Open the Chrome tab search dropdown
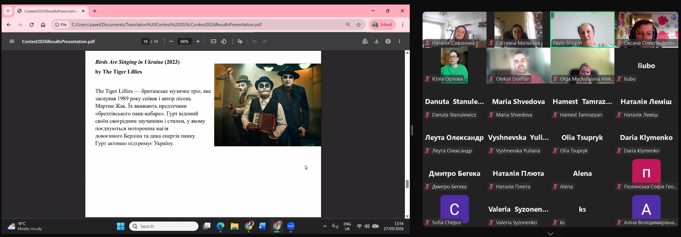Screen dimensions: 681x237 (x=8, y=11)
